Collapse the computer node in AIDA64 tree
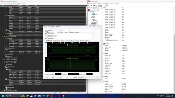This screenshot has height=98, width=175. 89,11
